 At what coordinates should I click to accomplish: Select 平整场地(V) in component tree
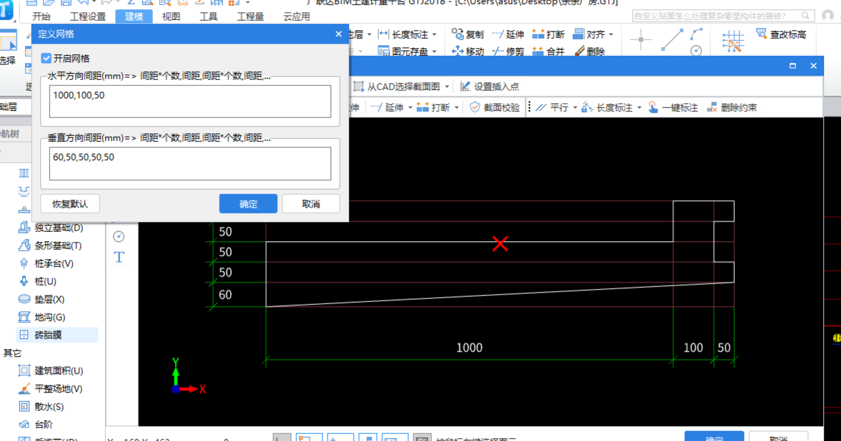[x=50, y=389]
